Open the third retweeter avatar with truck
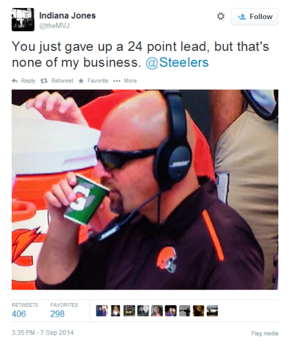The height and width of the screenshot is (346, 290). [x=130, y=310]
